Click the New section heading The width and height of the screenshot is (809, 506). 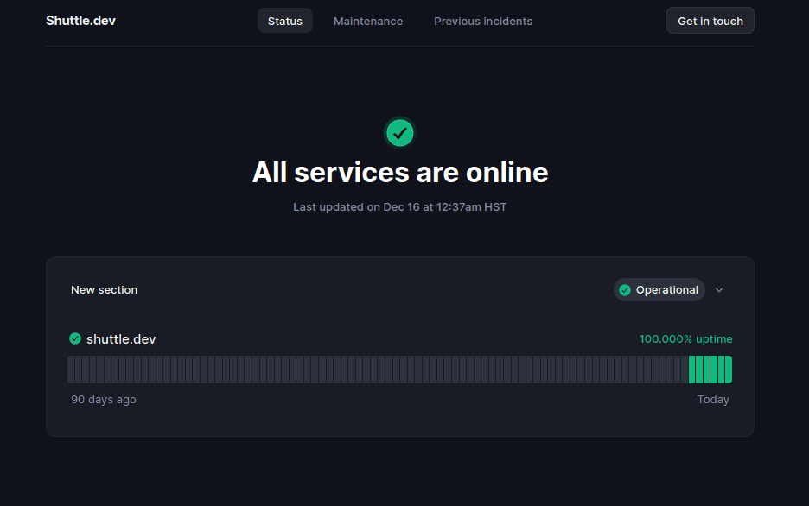(104, 290)
